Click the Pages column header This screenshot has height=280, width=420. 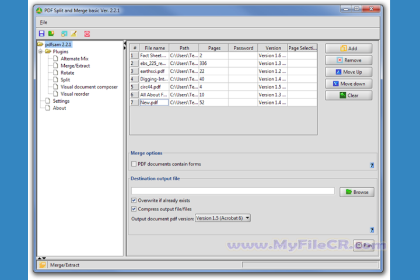point(213,48)
